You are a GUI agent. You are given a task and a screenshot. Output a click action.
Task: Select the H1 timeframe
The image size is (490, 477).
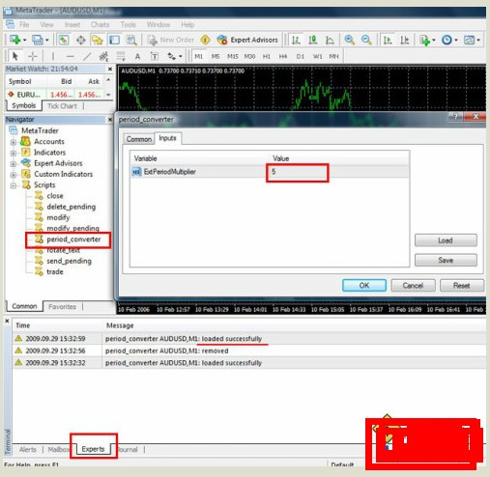[267, 56]
